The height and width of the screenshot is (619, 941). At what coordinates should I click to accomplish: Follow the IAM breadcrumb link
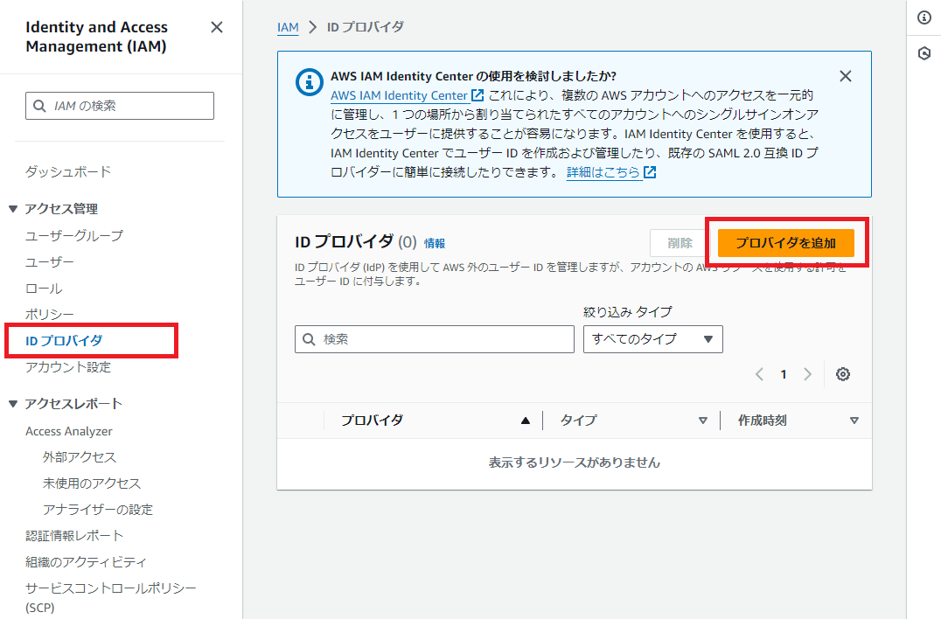coord(288,27)
